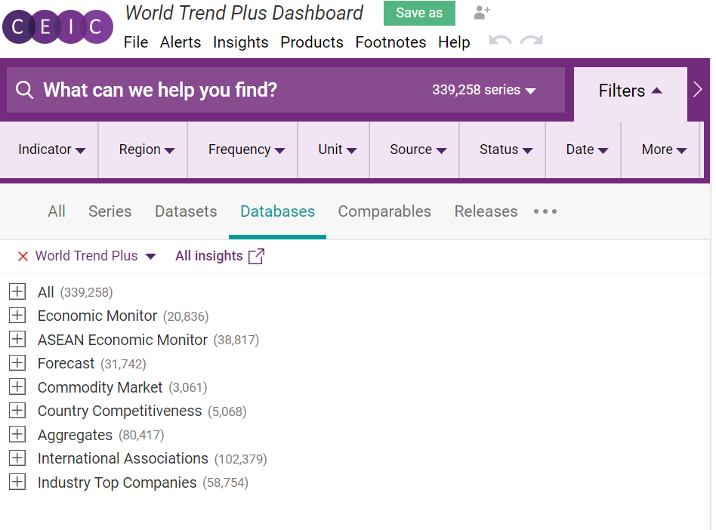716x530 pixels.
Task: Open the Alerts menu
Action: coord(181,42)
